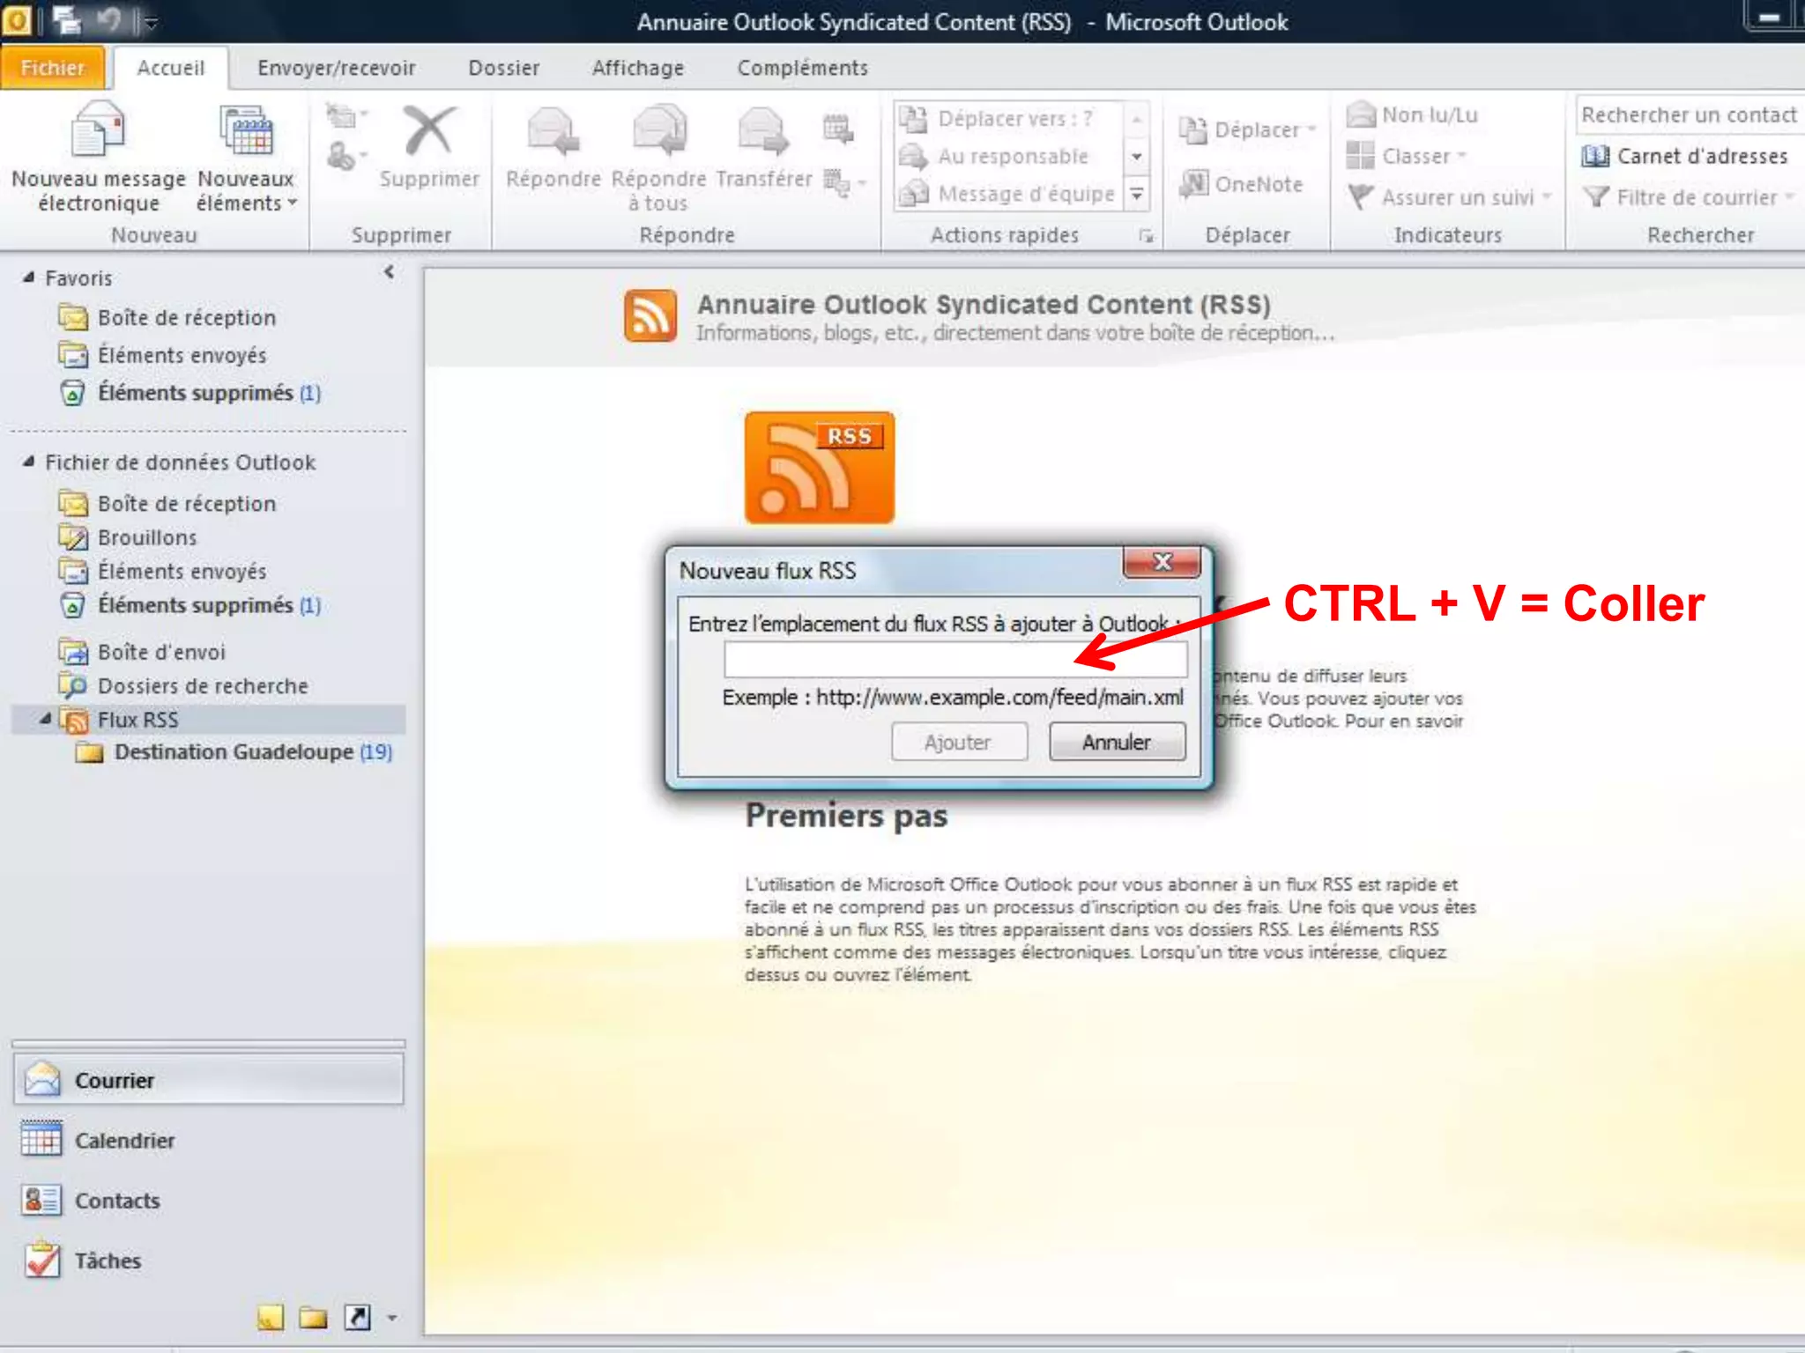This screenshot has width=1805, height=1353.
Task: Click the RSS feed location input field
Action: pos(955,659)
